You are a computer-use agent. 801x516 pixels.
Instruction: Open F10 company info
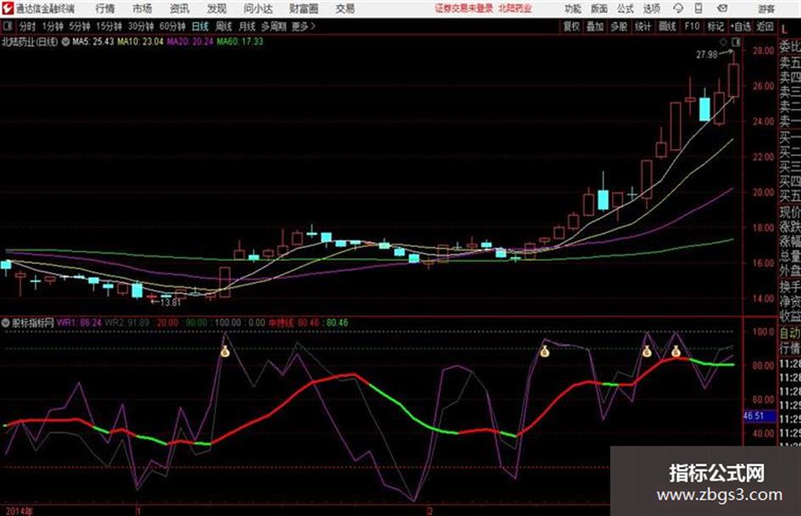692,26
